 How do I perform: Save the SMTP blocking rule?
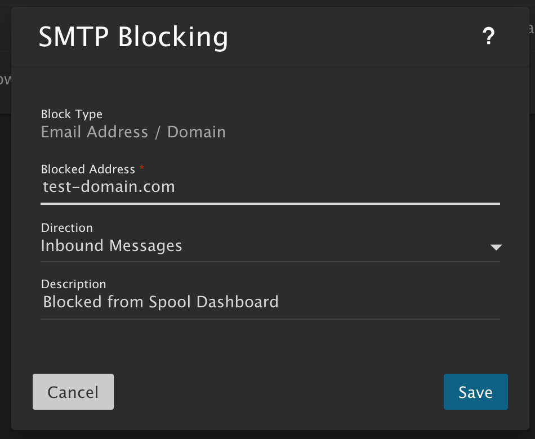coord(475,392)
